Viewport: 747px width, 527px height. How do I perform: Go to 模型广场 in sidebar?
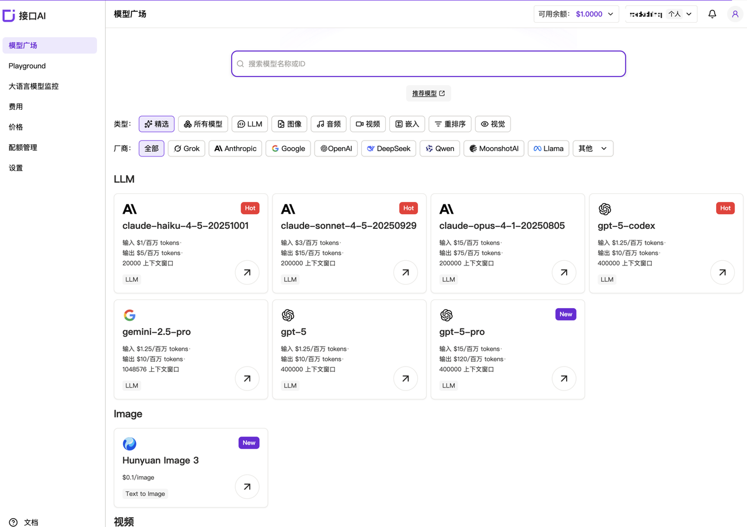50,46
